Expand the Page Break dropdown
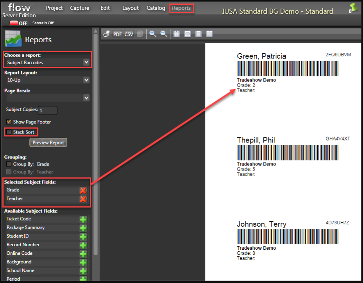Viewport: 363px width, 283px height. click(x=87, y=97)
